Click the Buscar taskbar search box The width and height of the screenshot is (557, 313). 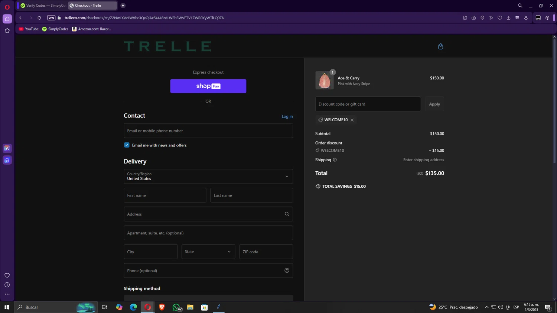[56, 307]
